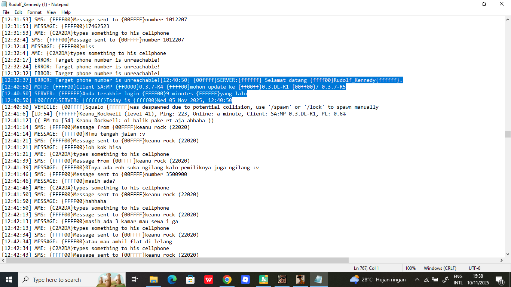
Task: Click 'masih ada 3 kamar mau sewa' line
Action: click(x=90, y=221)
